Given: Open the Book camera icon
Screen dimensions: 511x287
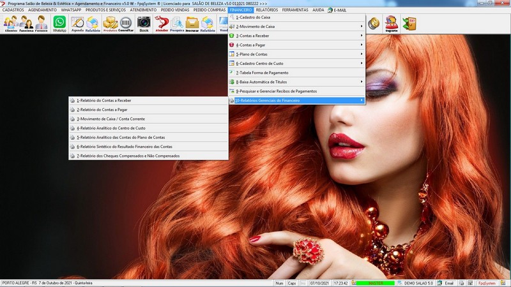Looking at the screenshot, I should click(x=144, y=24).
